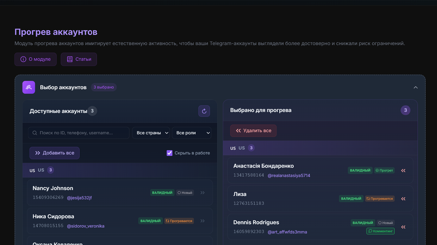Select the Ника Сидорова account name

(53, 216)
